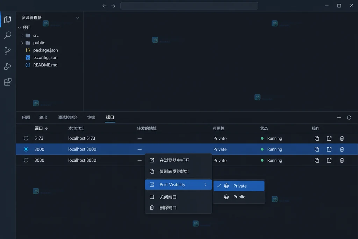Choose 复制转发的地址 from context menu
This screenshot has width=358, height=239.
click(178, 171)
